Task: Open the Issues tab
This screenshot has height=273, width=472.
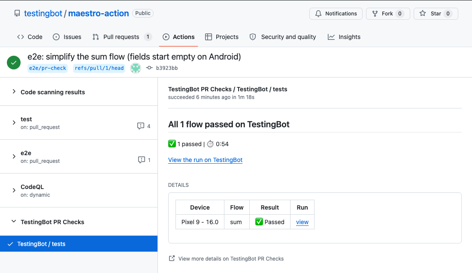Action: (x=67, y=37)
